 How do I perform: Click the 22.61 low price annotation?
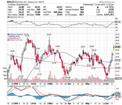pos(89,65)
